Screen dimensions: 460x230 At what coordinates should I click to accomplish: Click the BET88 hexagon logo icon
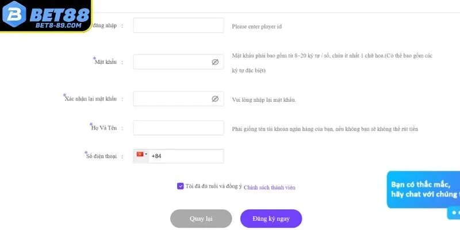click(x=14, y=14)
